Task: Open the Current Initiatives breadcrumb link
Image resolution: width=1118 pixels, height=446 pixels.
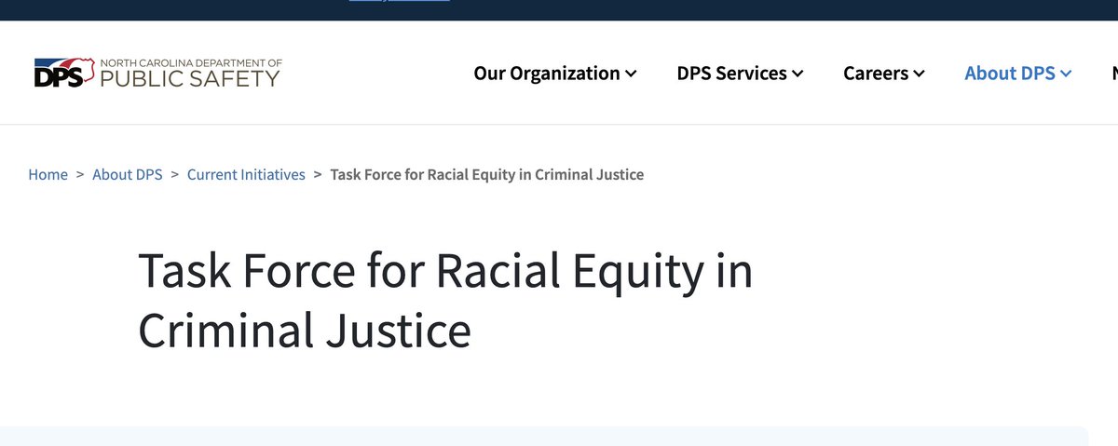Action: pos(246,174)
